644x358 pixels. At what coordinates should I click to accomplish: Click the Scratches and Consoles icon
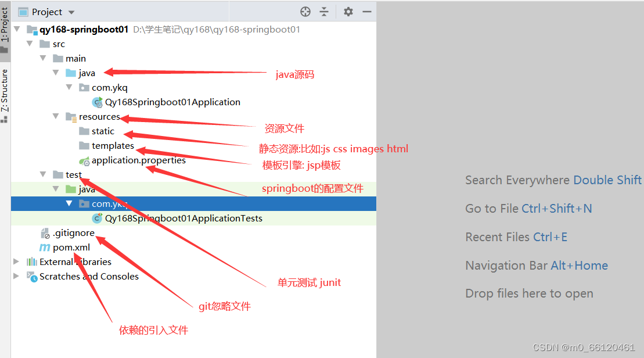tap(32, 276)
